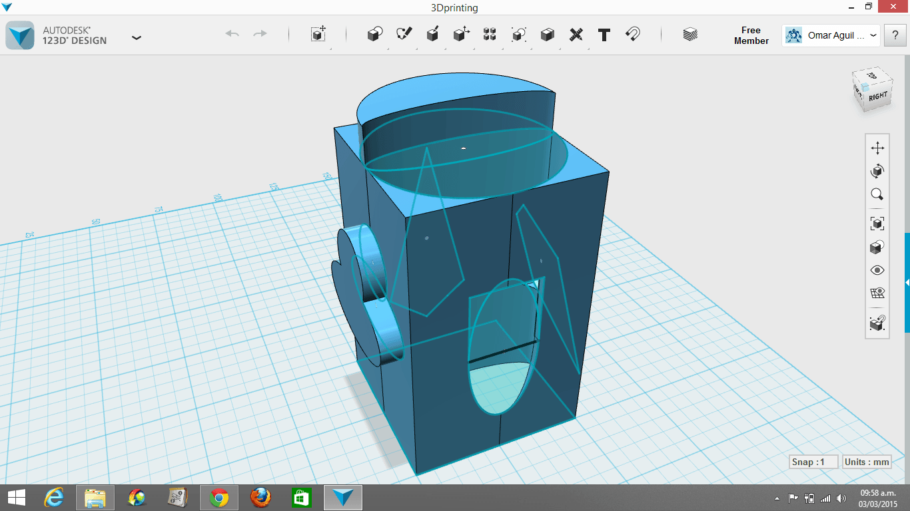Viewport: 910px width, 511px height.
Task: Expand the blue side panel tab at right edge
Action: coord(907,283)
